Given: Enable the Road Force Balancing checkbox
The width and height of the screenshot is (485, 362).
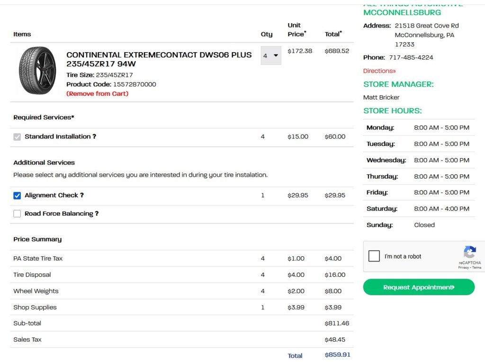Looking at the screenshot, I should point(17,214).
